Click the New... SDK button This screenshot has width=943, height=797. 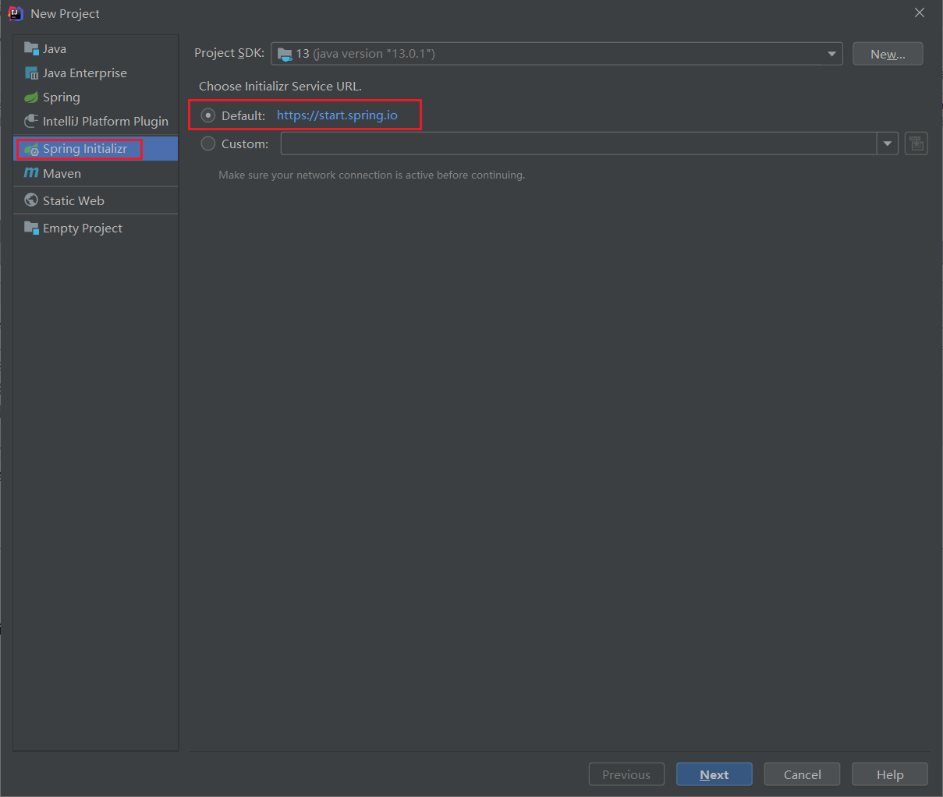[x=888, y=54]
